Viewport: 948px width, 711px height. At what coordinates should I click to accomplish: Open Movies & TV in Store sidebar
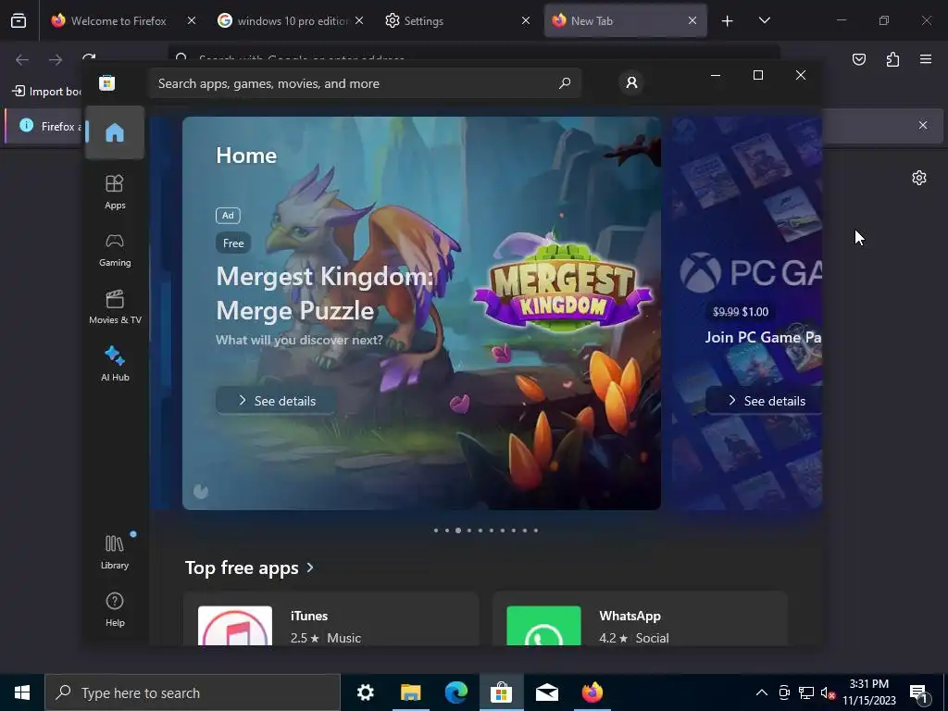[x=115, y=306]
